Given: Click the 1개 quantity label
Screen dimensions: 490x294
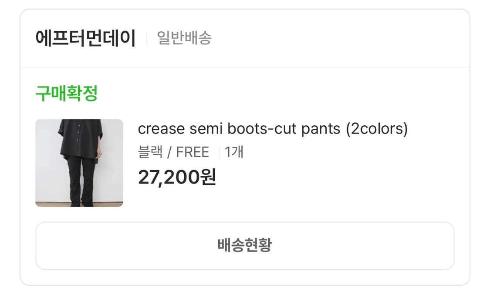Looking at the screenshot, I should [x=233, y=152].
